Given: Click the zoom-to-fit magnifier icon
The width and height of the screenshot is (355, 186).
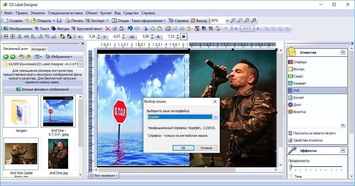Looking at the screenshot, I should [x=247, y=20].
